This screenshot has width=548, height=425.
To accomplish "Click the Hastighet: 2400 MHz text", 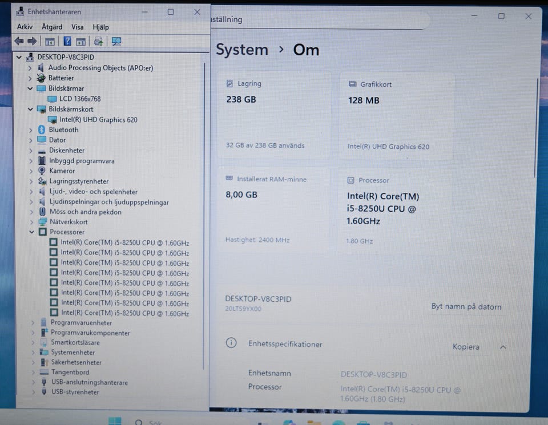I will click(257, 240).
